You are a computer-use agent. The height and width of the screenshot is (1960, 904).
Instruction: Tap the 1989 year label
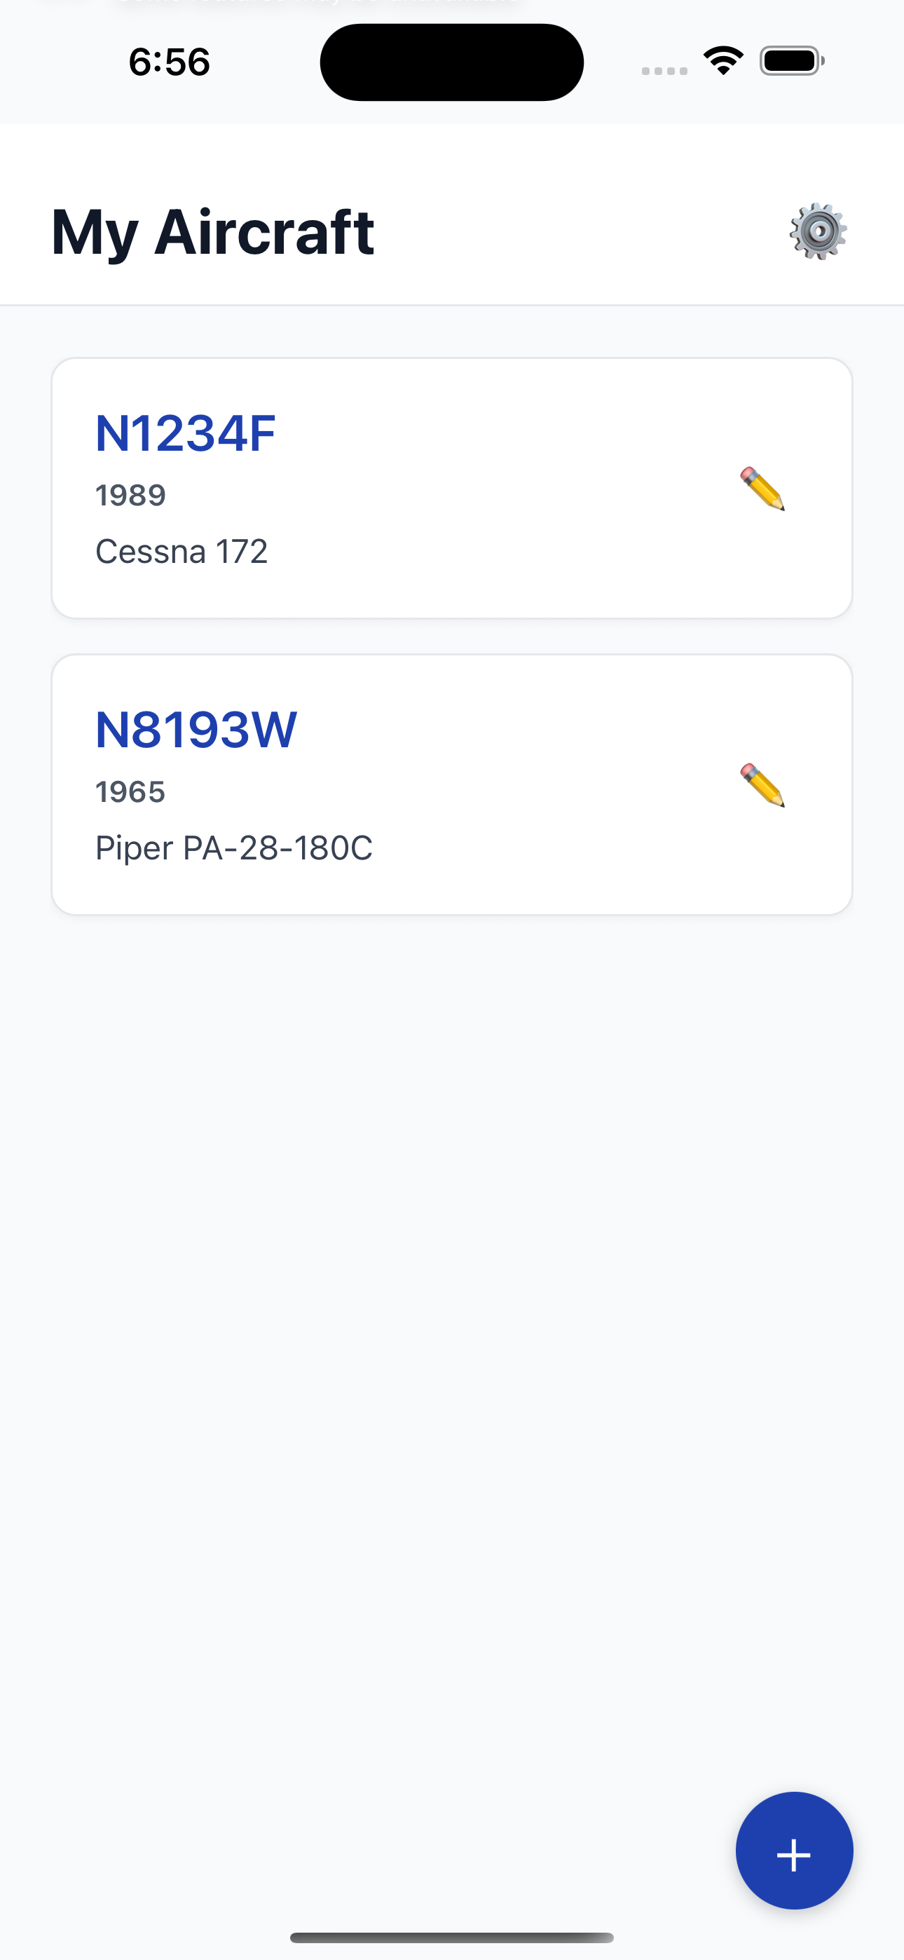(130, 496)
